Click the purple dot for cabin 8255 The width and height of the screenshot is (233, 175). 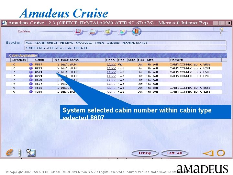point(31,91)
